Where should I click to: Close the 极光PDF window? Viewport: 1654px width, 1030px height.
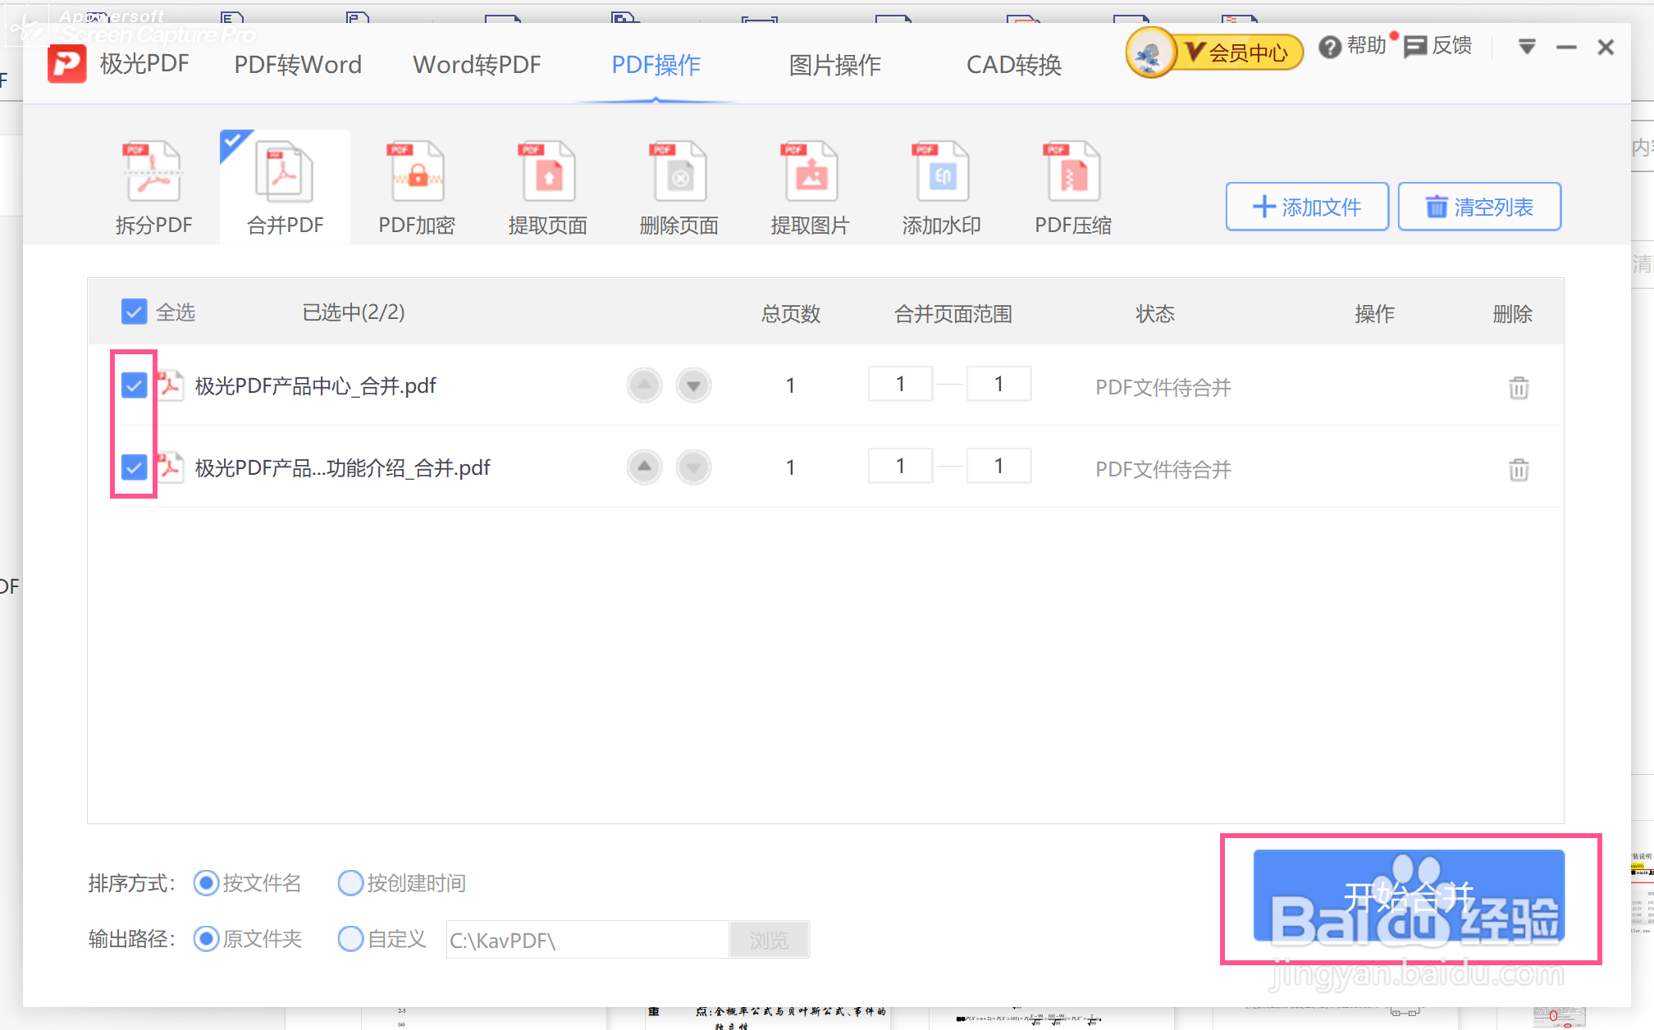click(x=1606, y=48)
